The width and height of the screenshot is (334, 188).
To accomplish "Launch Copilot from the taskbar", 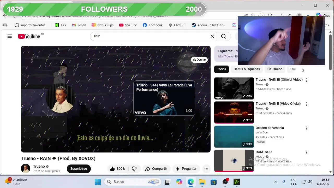I will click(x=179, y=182).
